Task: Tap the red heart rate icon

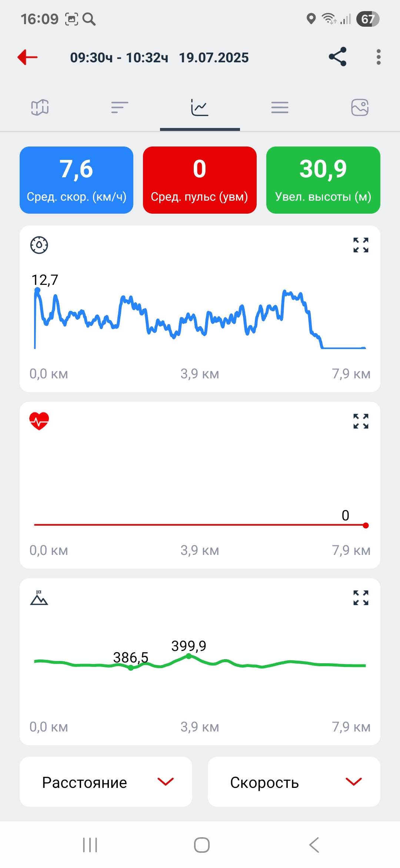Action: point(39,421)
